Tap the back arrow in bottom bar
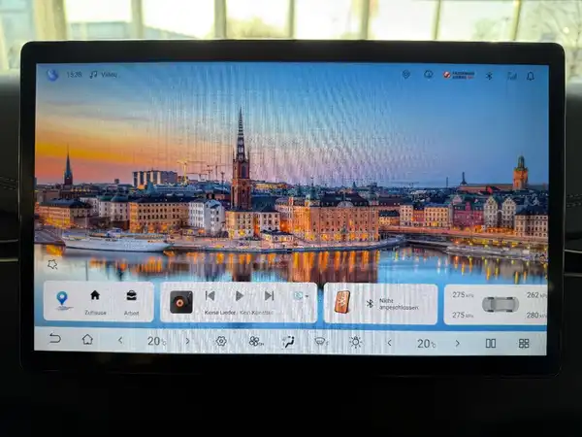 pyautogui.click(x=54, y=341)
